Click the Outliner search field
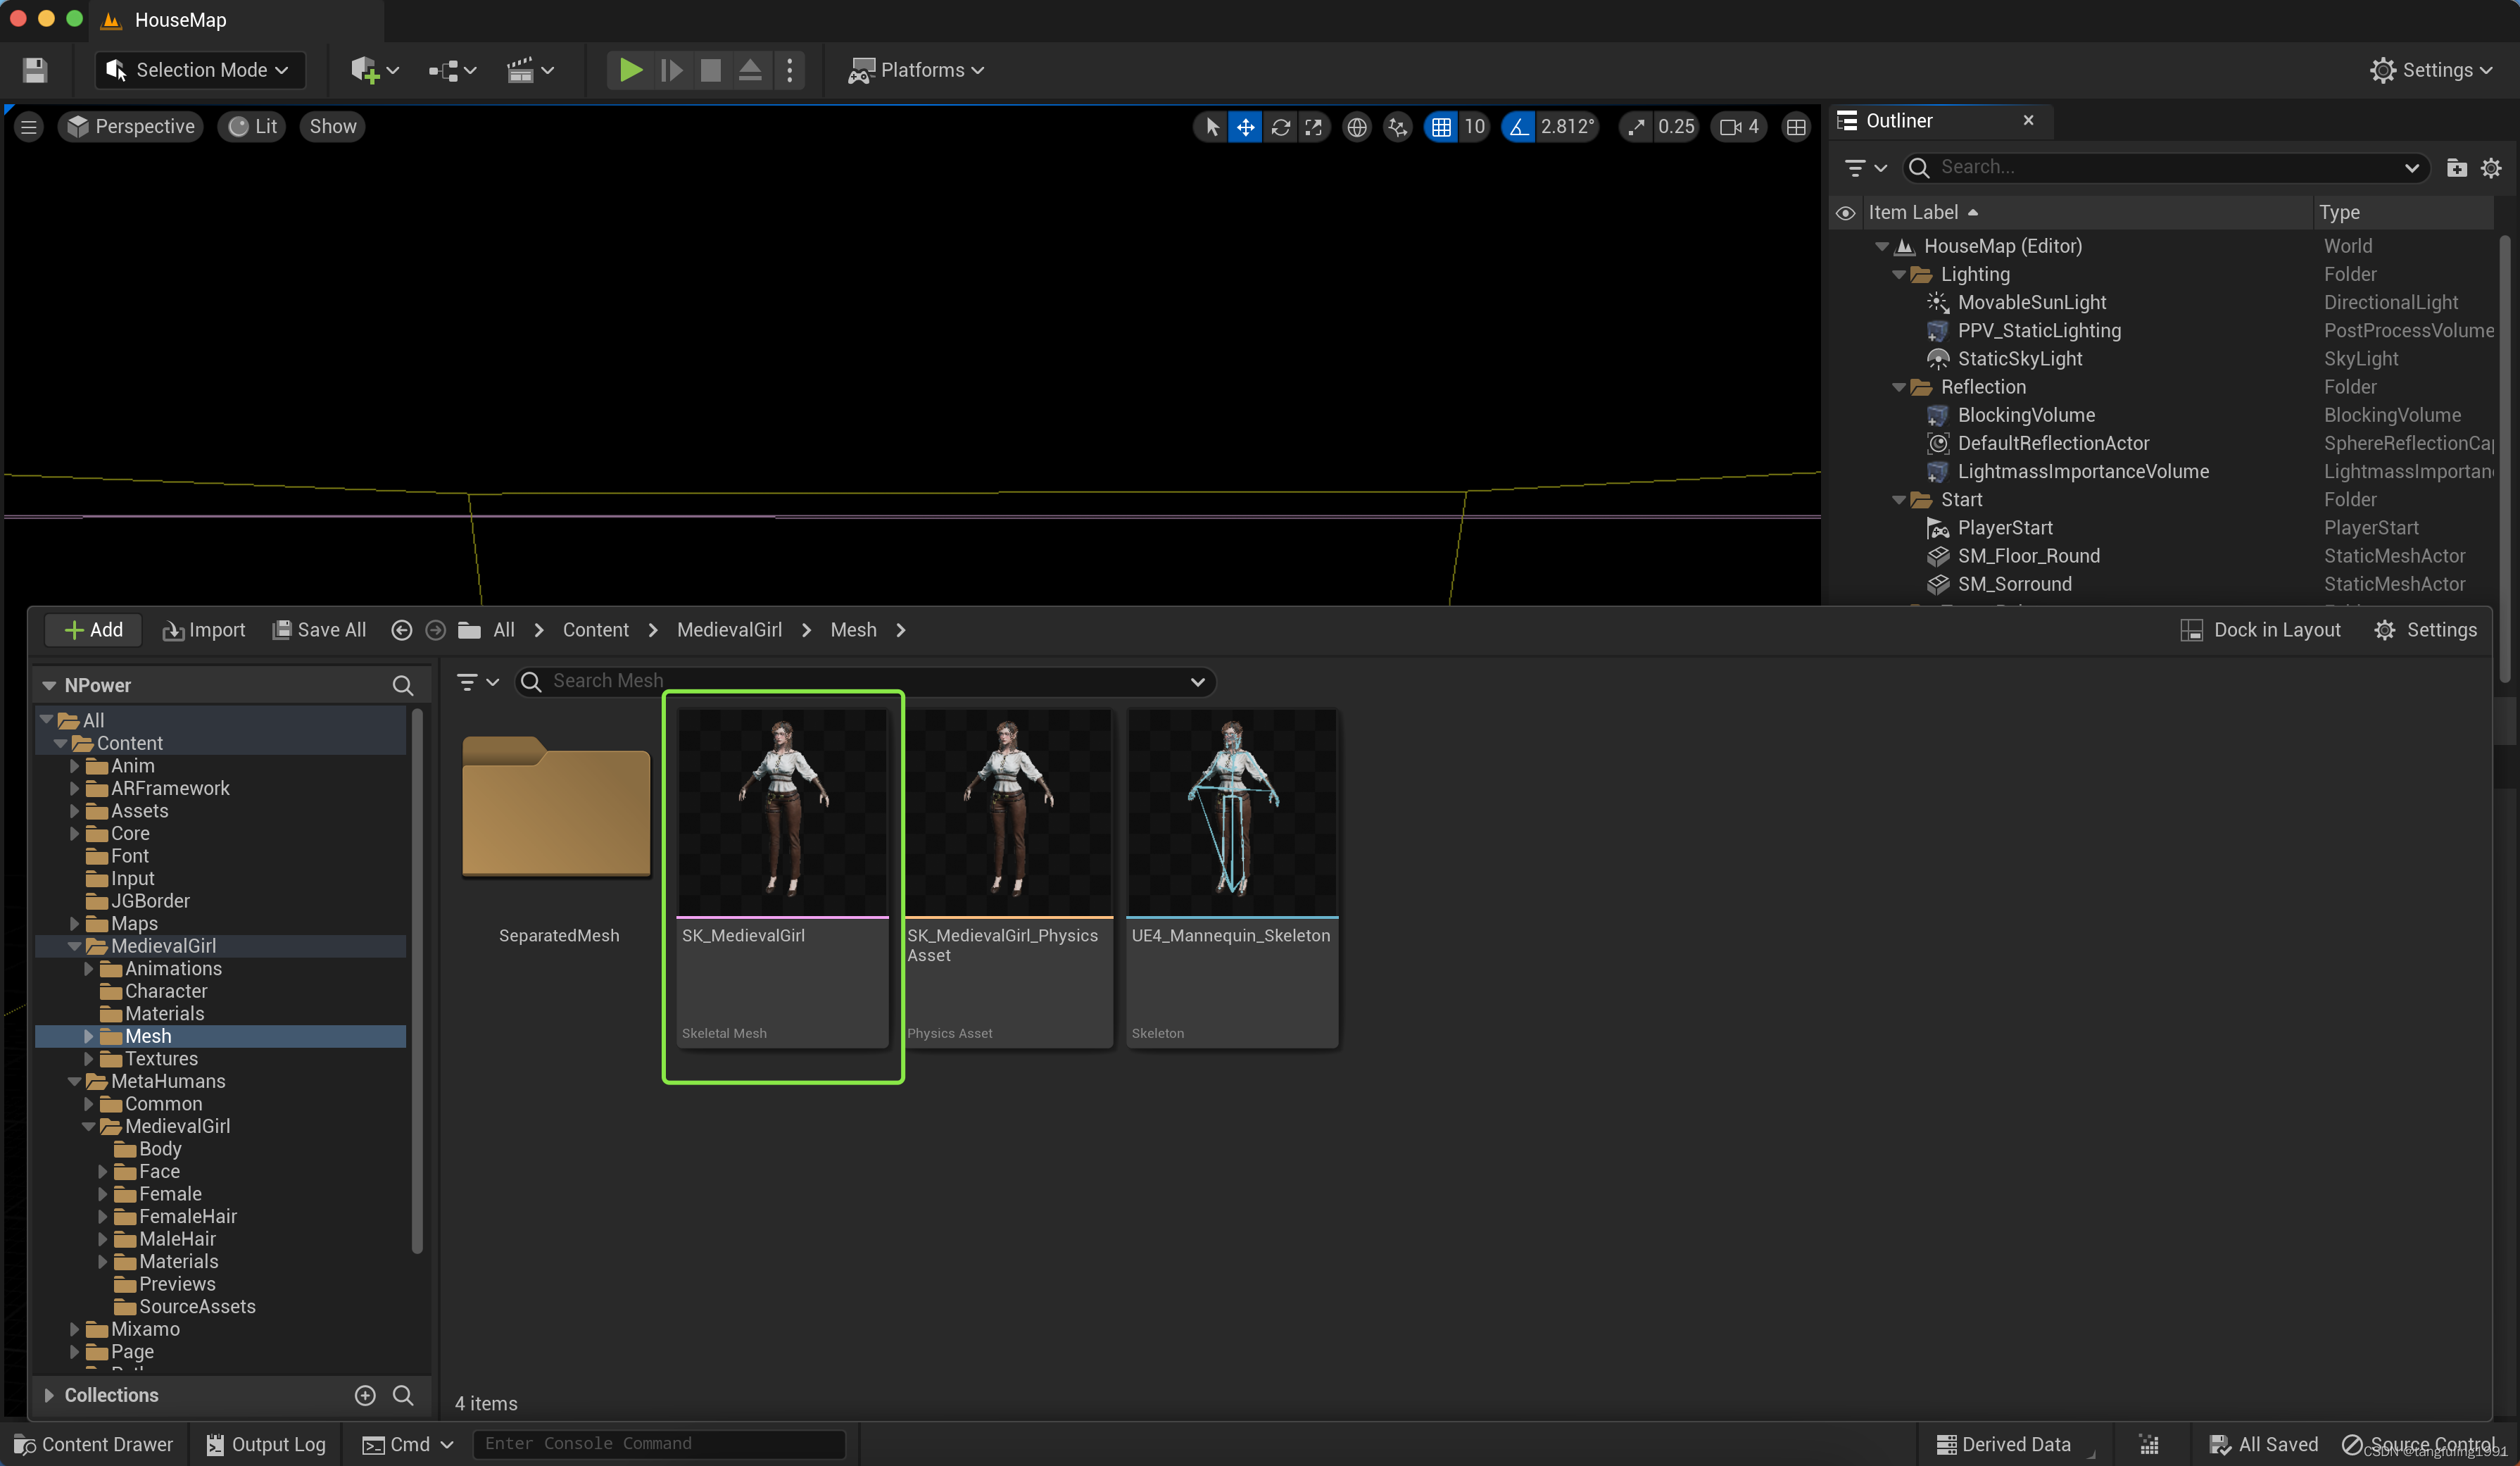The height and width of the screenshot is (1466, 2520). 2165,167
